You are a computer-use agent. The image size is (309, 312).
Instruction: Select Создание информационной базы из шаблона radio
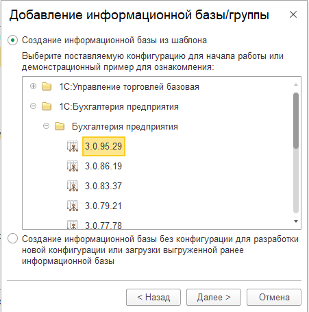(x=12, y=40)
